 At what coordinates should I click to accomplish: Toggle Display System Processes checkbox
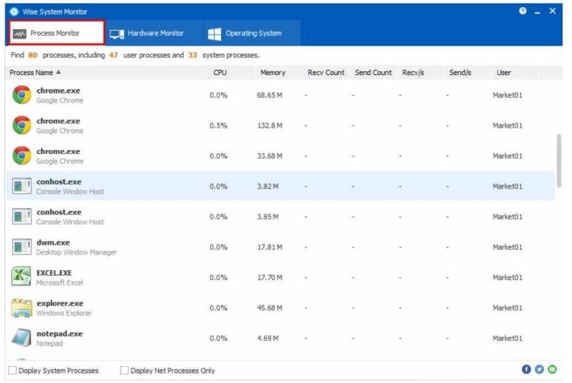13,370
